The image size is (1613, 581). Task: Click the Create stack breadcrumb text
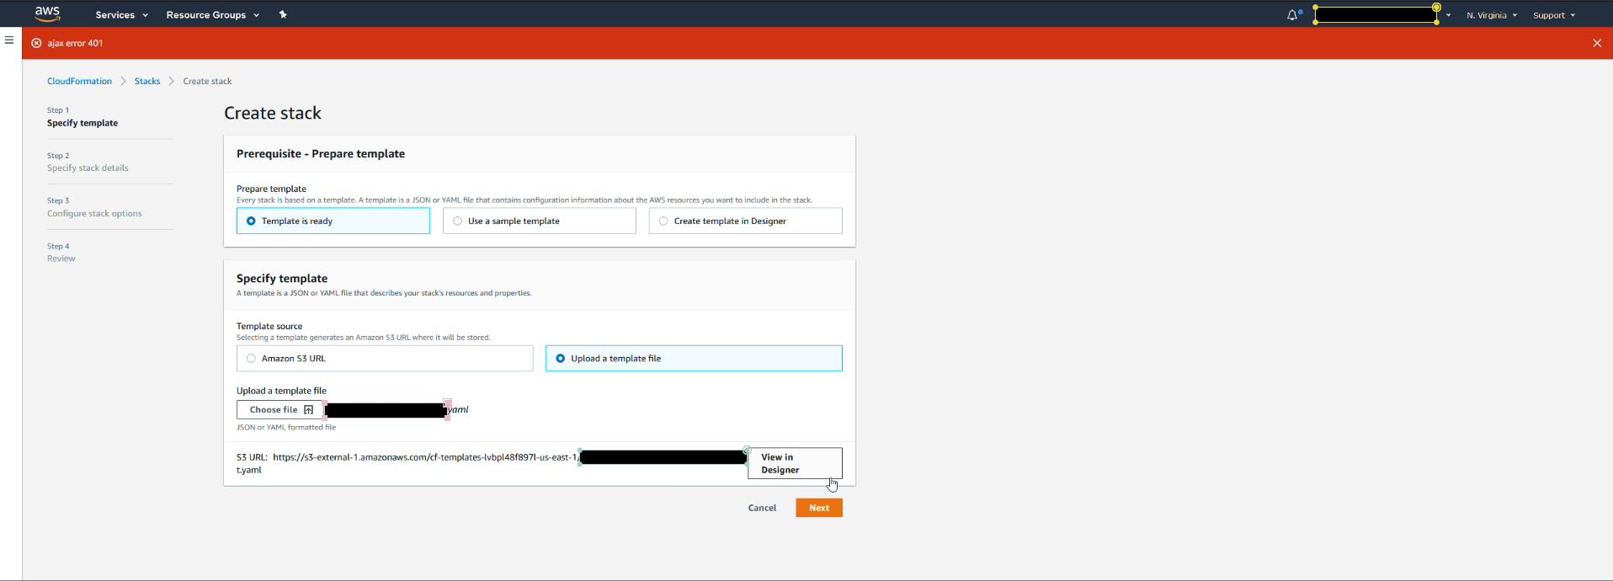tap(207, 81)
